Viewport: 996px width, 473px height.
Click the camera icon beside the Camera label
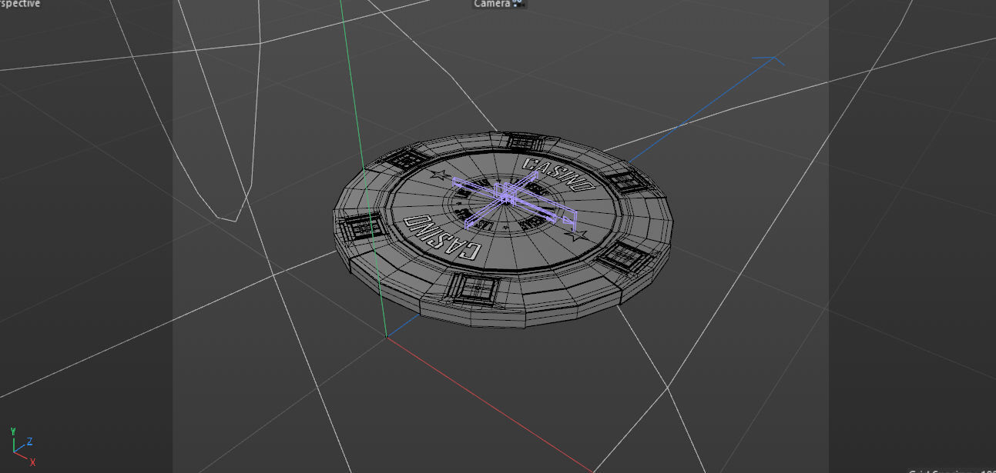click(x=518, y=4)
